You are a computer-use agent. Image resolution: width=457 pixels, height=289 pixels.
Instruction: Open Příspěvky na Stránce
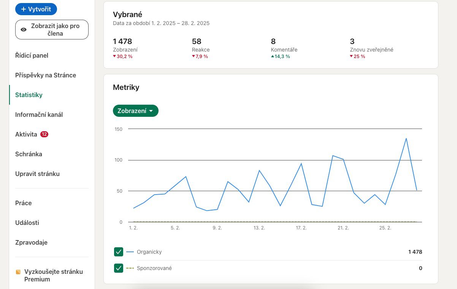pyautogui.click(x=46, y=75)
